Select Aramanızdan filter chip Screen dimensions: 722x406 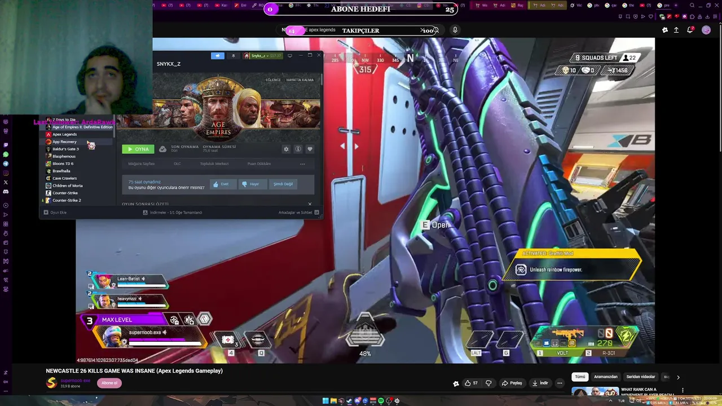point(606,377)
